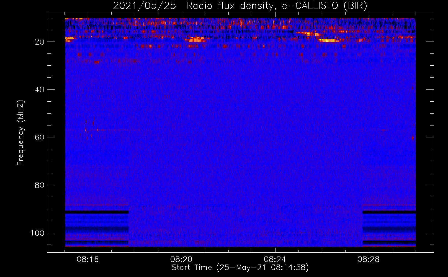Screen dimensions: 448x277
Task: Click the 08:20 time tick label
Action: (x=181, y=260)
